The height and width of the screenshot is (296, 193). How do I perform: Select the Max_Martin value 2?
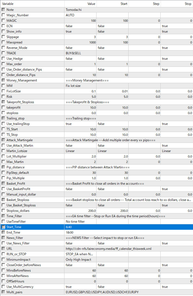coord(80,162)
